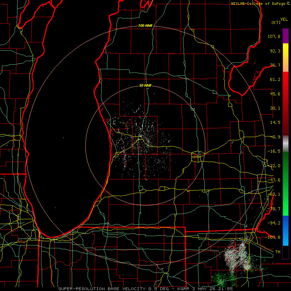Image resolution: width=291 pixels, height=291 pixels.
Task: Click the -78.7 legend value
Action: coord(274,209)
